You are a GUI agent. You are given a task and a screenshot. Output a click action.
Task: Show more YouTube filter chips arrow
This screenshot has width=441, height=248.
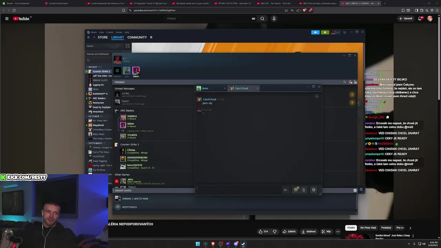410,228
